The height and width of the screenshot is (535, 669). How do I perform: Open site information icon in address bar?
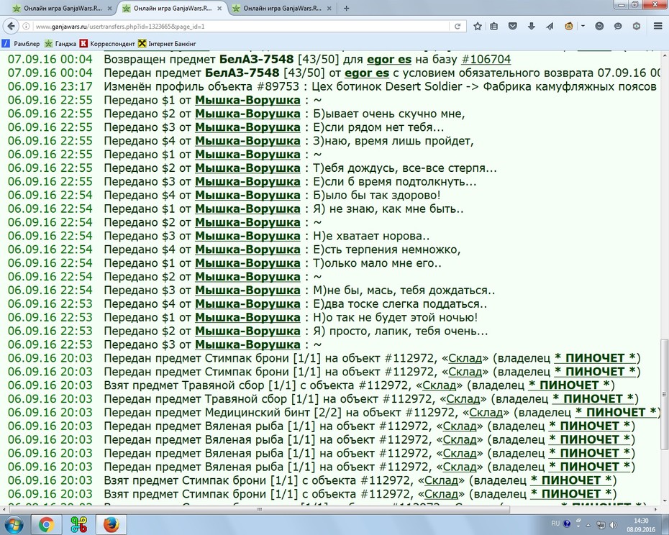[26, 27]
